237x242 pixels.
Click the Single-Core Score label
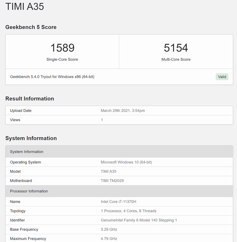(62, 59)
